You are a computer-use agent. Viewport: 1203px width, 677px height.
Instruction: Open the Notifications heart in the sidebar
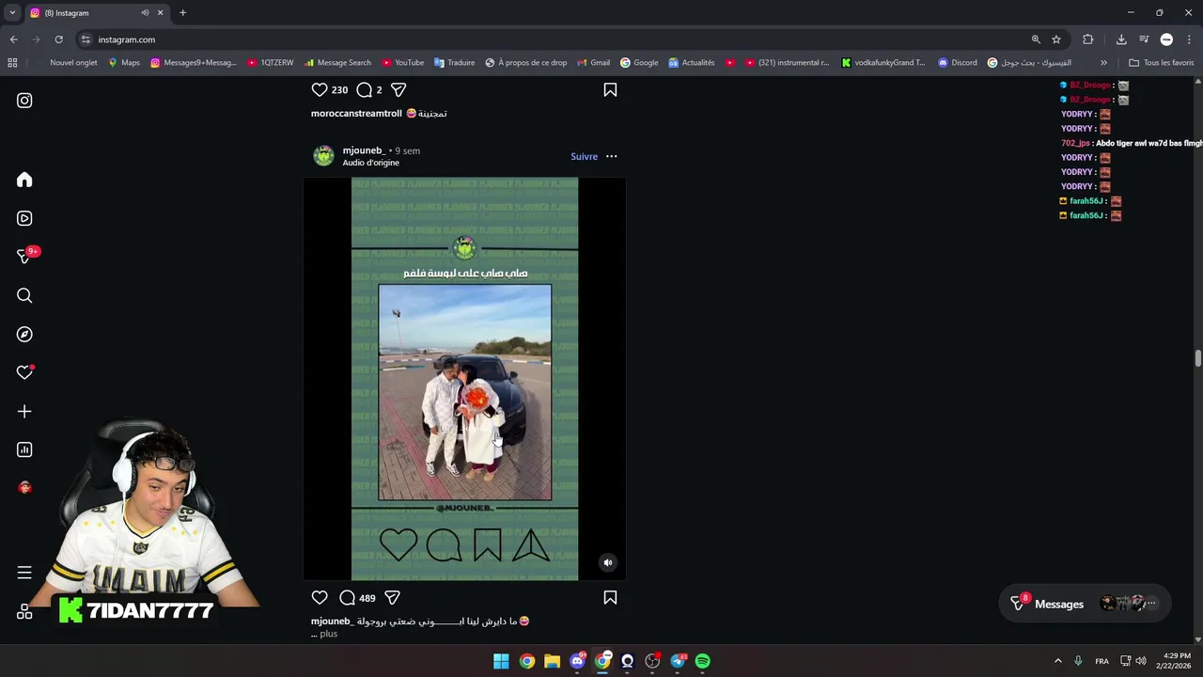tap(24, 372)
